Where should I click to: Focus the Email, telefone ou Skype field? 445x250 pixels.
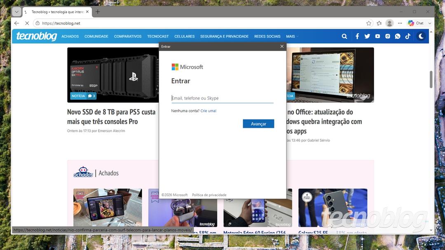222,98
